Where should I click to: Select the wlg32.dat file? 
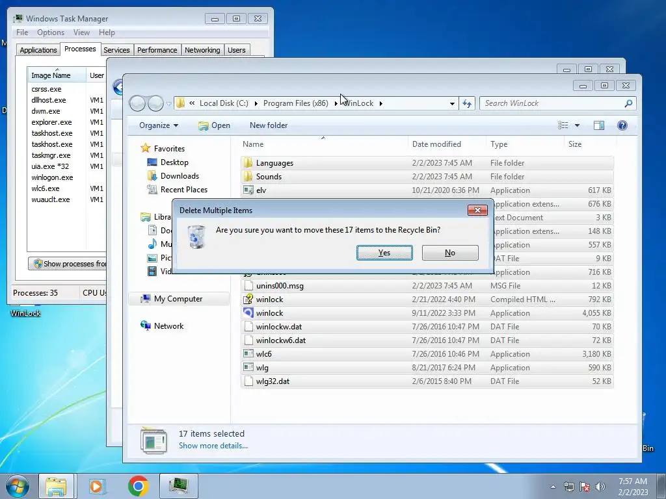pos(427,381)
